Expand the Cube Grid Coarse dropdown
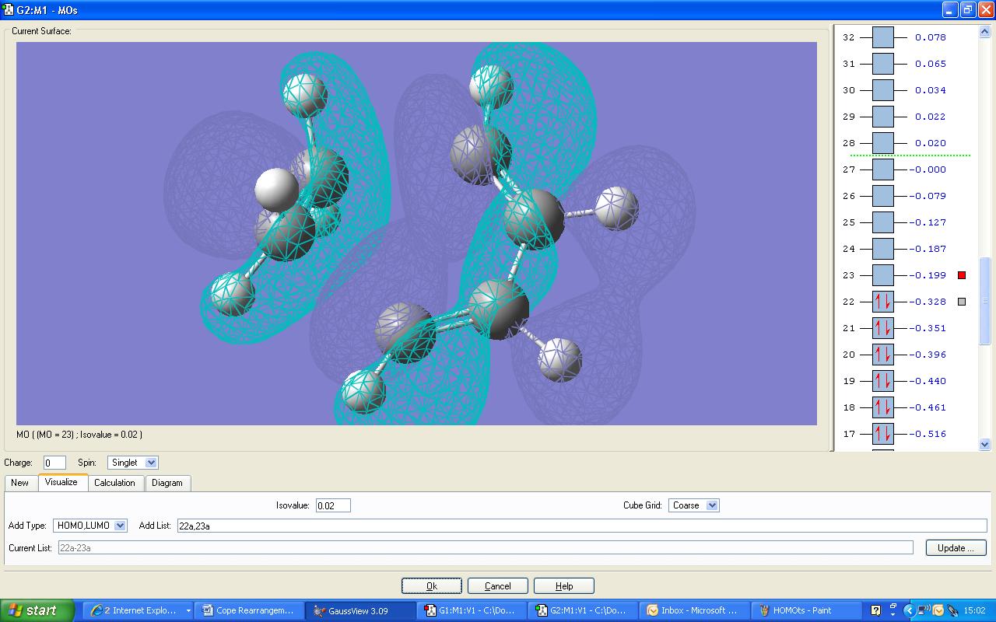Screen dimensions: 996x622 coord(712,505)
